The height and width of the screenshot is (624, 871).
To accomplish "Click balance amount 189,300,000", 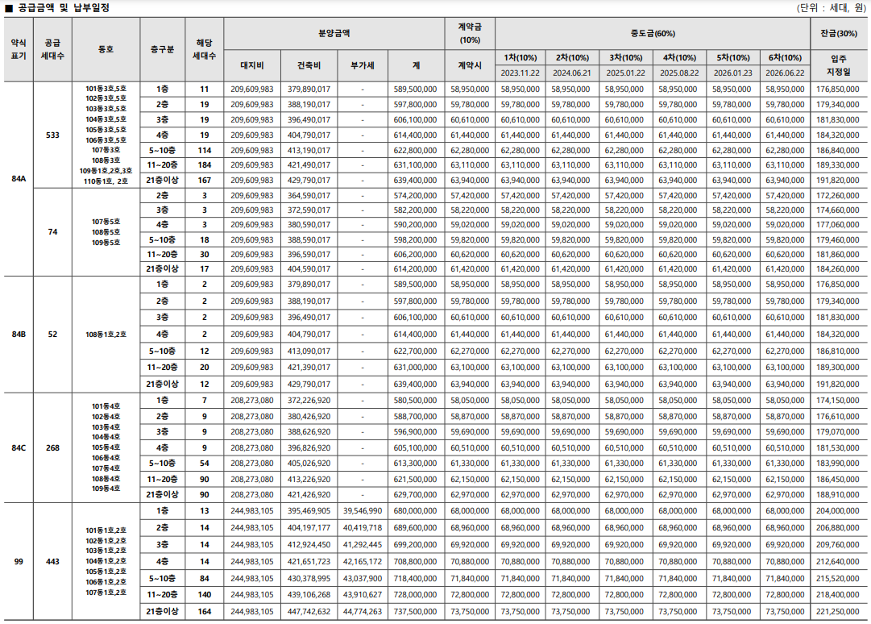I will [x=838, y=368].
